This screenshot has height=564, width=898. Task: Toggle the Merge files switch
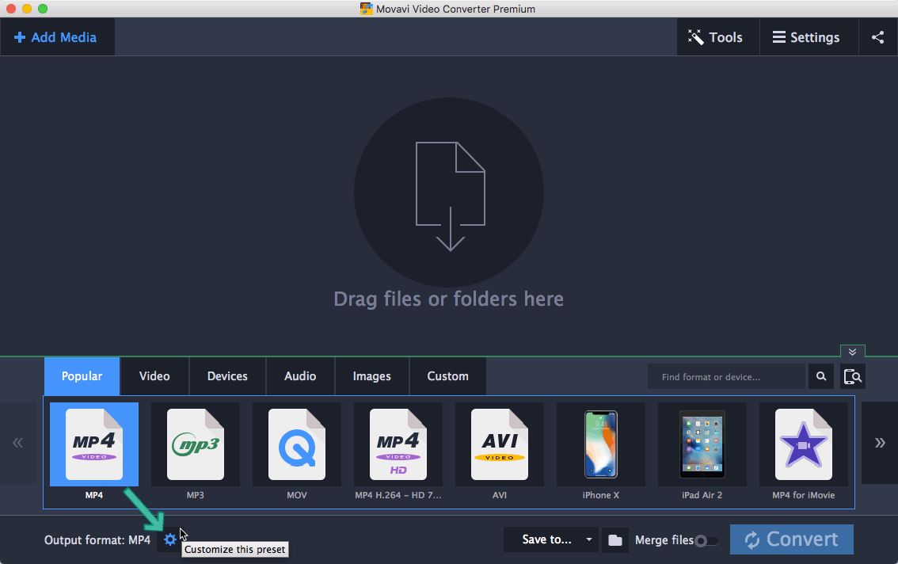(706, 541)
